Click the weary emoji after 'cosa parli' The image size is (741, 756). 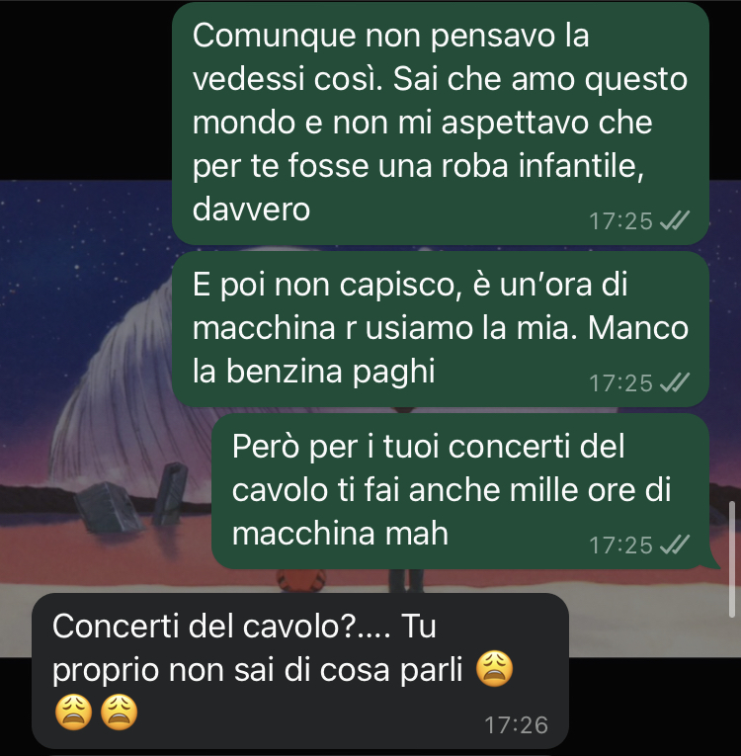pyautogui.click(x=495, y=669)
